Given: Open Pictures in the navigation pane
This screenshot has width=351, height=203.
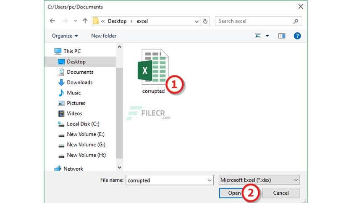Looking at the screenshot, I should 76,103.
